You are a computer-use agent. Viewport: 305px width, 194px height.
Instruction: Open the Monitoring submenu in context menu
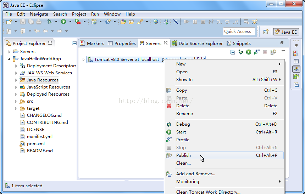coord(224,182)
